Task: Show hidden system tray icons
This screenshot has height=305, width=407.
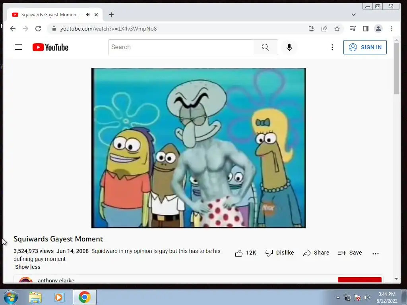Action: (x=338, y=297)
